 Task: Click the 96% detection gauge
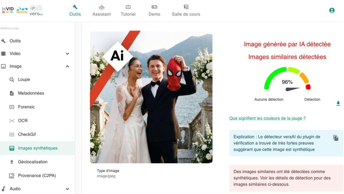(x=287, y=80)
